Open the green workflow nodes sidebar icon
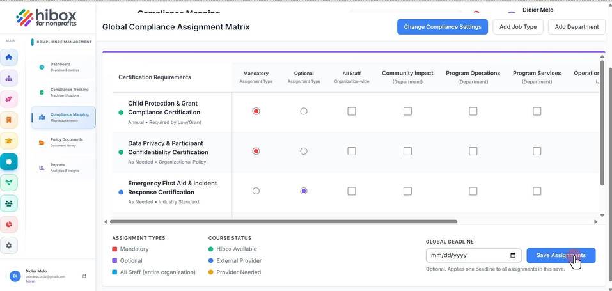612x291 pixels. coord(8,182)
